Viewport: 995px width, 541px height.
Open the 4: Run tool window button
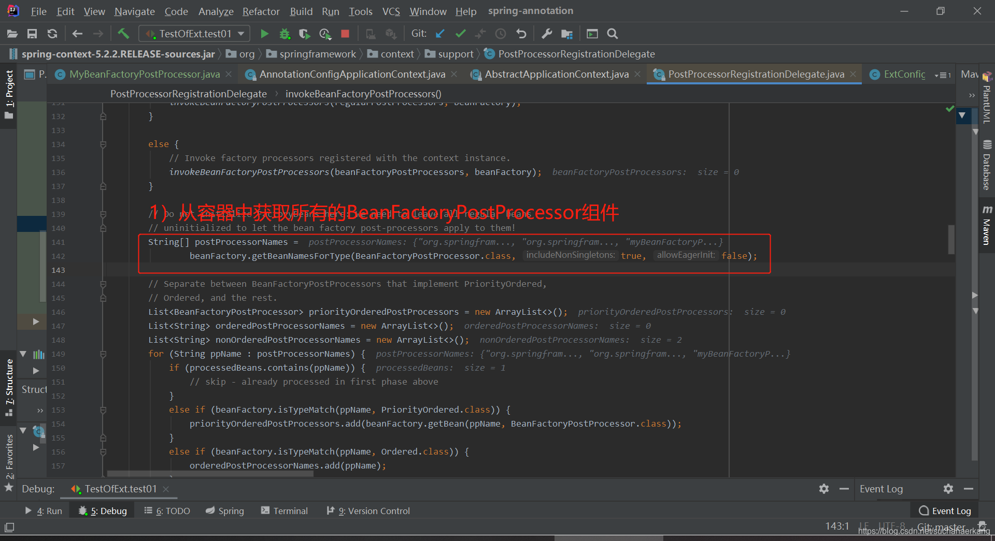click(44, 511)
